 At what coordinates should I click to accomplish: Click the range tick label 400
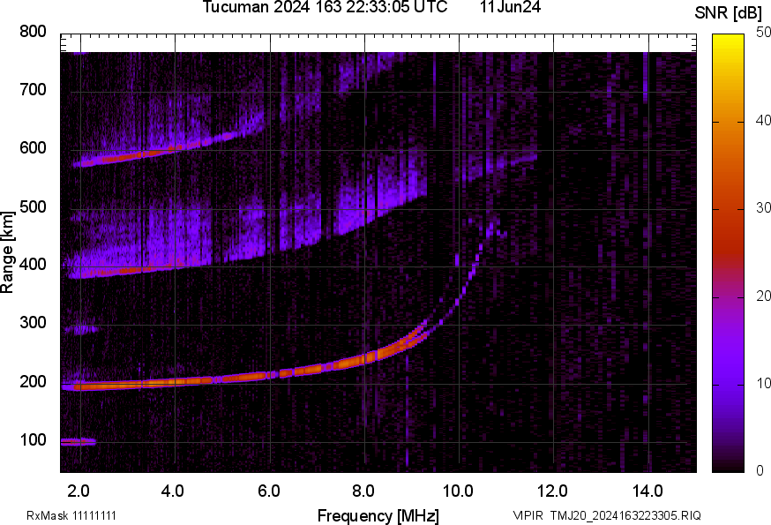(33, 264)
